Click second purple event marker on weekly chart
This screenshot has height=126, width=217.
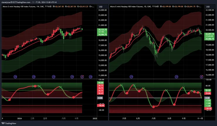pos(34,76)
